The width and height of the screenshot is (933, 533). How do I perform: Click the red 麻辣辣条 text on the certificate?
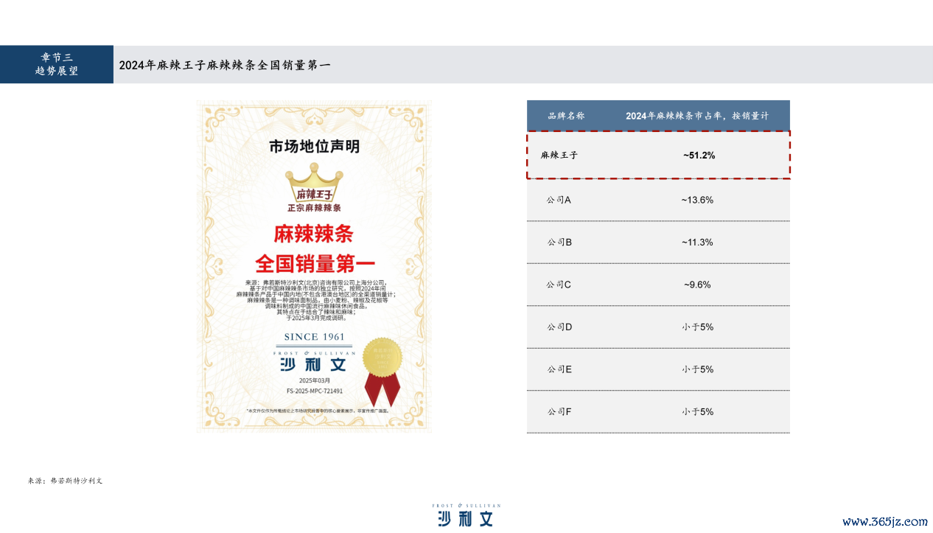pos(314,234)
